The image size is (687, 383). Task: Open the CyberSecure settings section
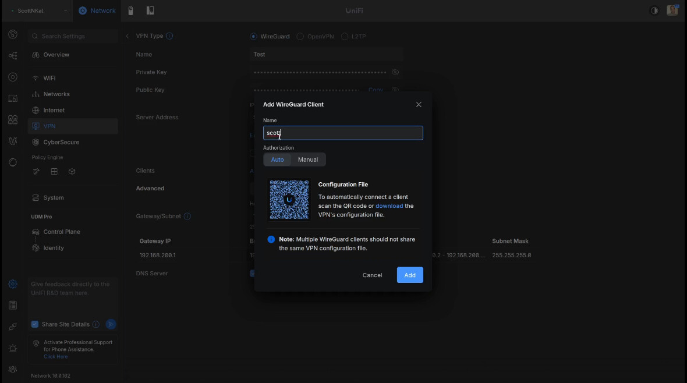coord(61,142)
